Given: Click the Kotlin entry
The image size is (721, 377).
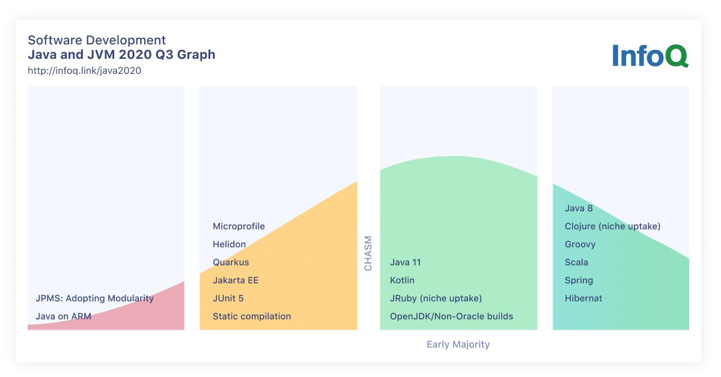Looking at the screenshot, I should point(402,280).
